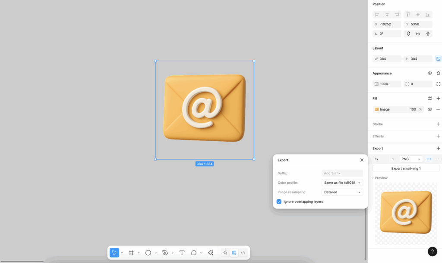The image size is (442, 263).
Task: Toggle Ignore overlapping layers checkbox
Action: click(279, 201)
